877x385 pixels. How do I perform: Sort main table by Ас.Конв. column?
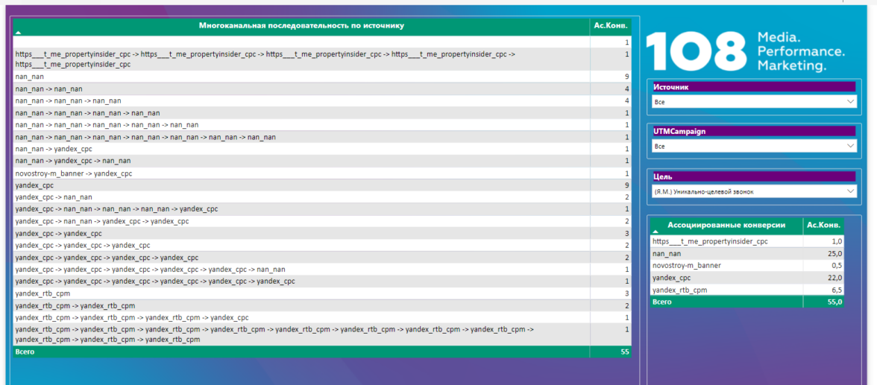click(610, 25)
